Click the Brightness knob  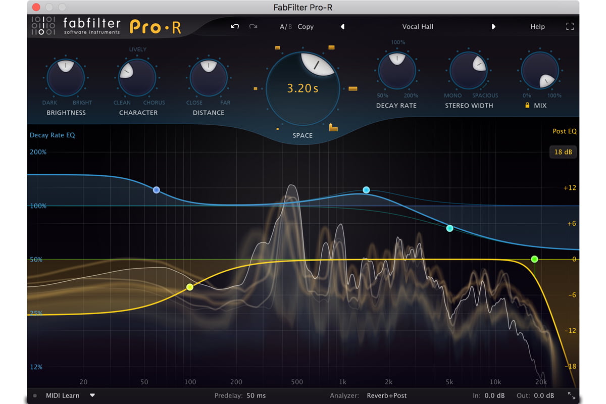(x=66, y=77)
